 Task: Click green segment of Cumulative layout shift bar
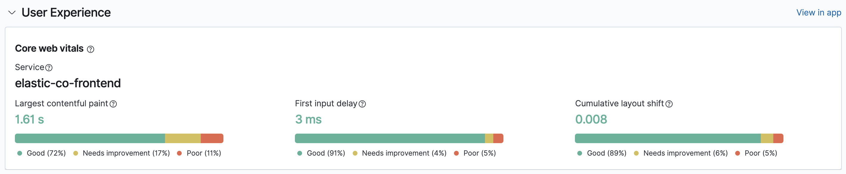point(667,138)
